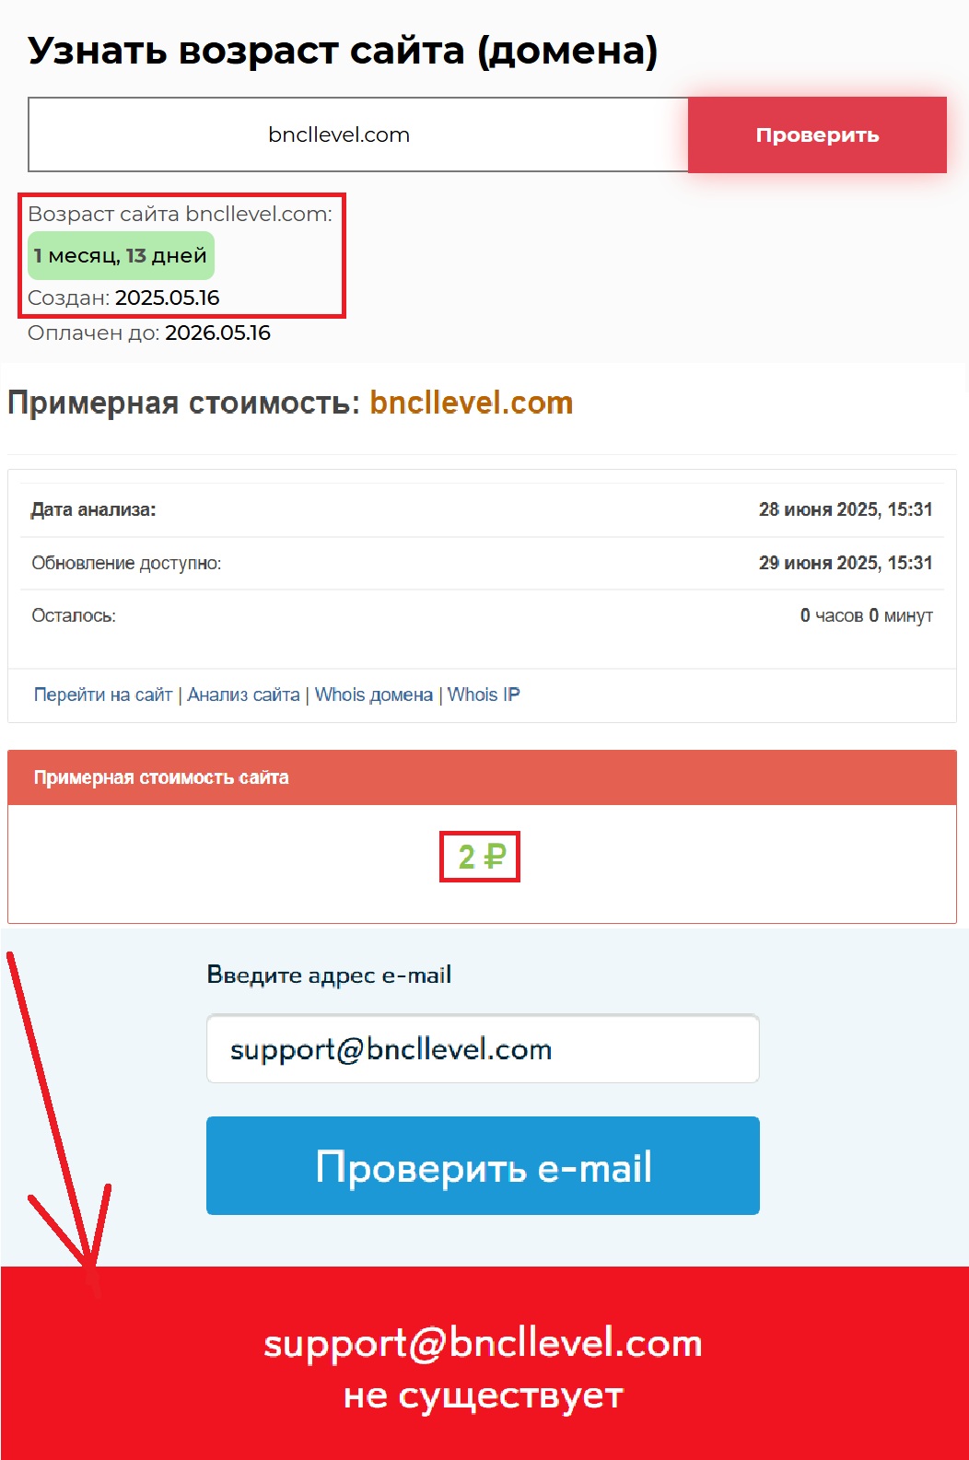Open the orange bncllevel.com heading link
Image resolution: width=969 pixels, height=1460 pixels.
(x=472, y=403)
